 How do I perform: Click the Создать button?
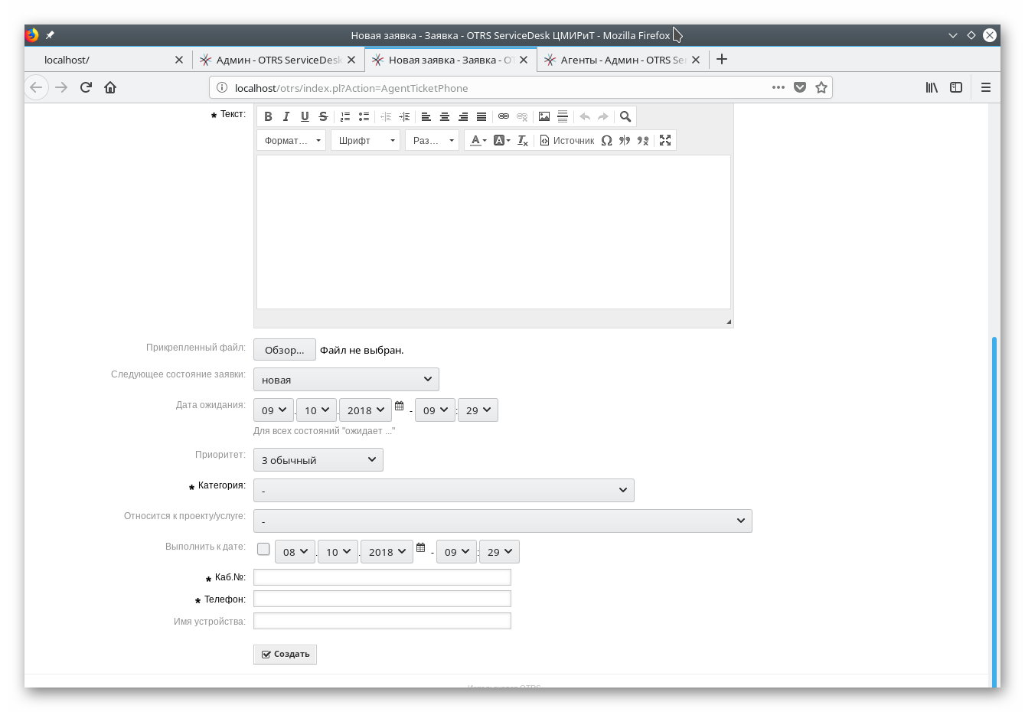click(x=285, y=655)
